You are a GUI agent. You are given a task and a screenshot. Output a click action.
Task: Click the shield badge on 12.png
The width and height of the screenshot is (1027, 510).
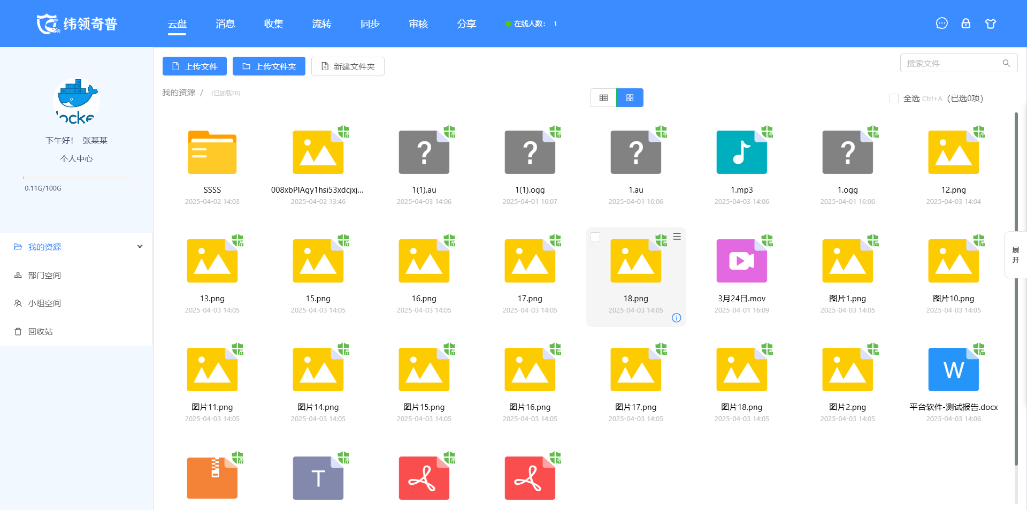tap(979, 131)
